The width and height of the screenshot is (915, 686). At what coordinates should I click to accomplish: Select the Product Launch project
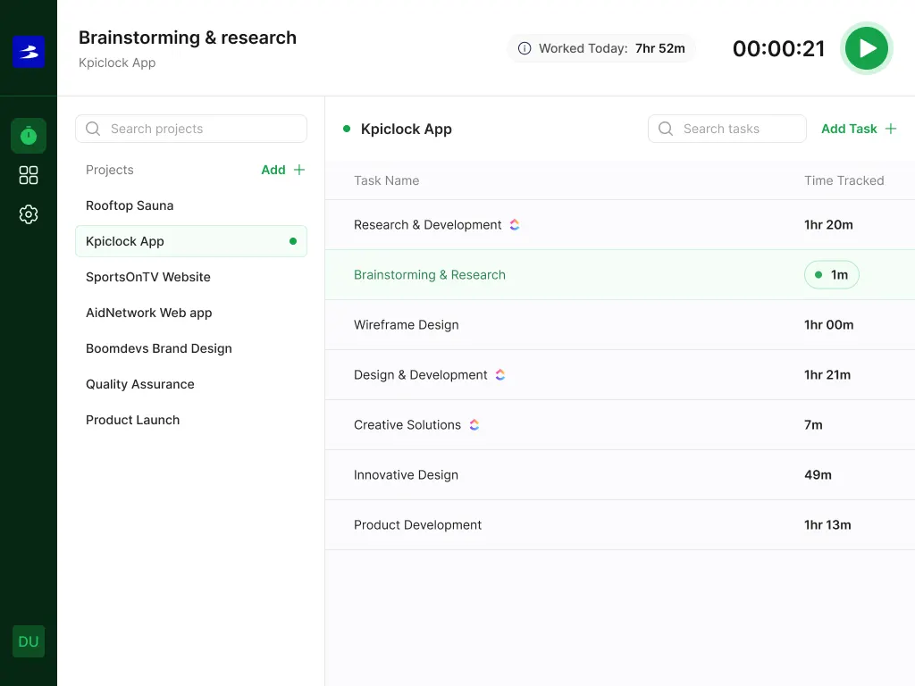191,420
